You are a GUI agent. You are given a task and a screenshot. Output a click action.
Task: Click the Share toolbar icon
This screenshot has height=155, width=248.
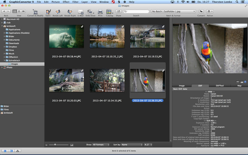click(118, 11)
